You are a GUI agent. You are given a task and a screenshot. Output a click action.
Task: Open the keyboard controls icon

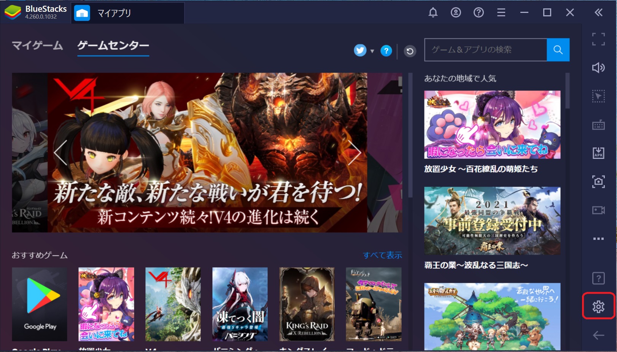(x=598, y=125)
